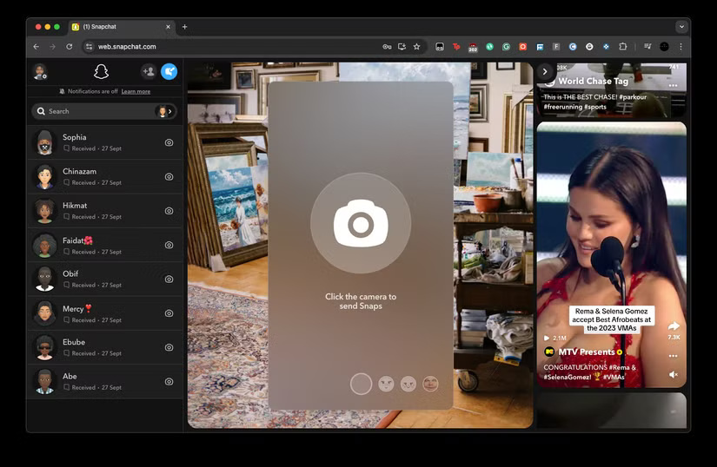Screen dimensions: 717x467
Task: Open chat with Ebube
Action: [x=105, y=347]
